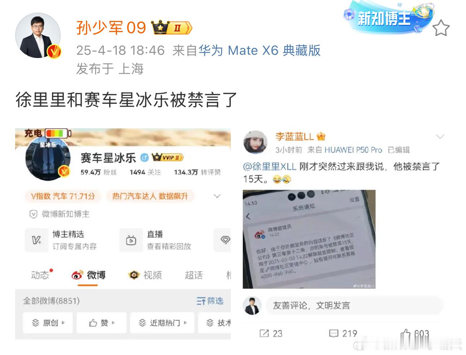
Task: Click the 直播 replay icon
Action: tap(131, 240)
